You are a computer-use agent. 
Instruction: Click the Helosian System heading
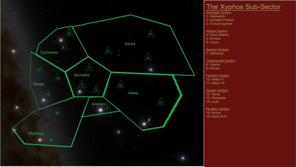click(218, 76)
